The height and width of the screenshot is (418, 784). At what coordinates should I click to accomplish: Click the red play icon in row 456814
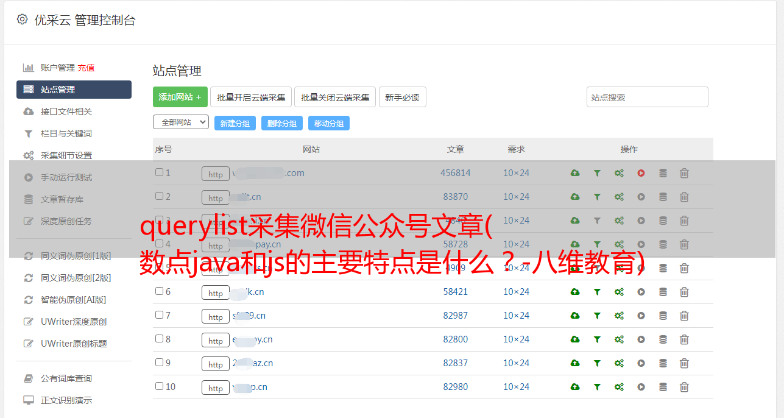(641, 173)
